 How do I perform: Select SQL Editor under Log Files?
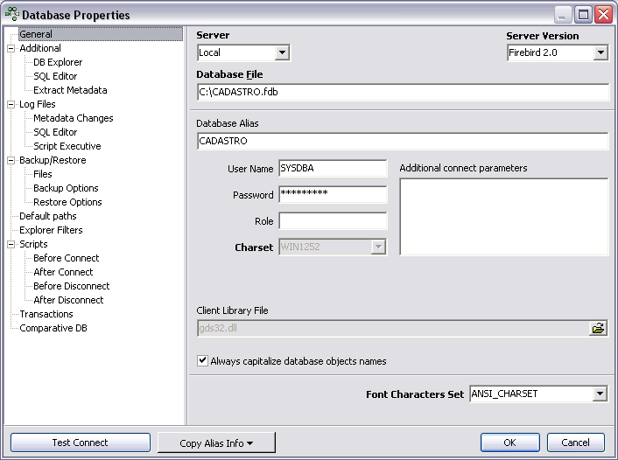click(x=55, y=132)
